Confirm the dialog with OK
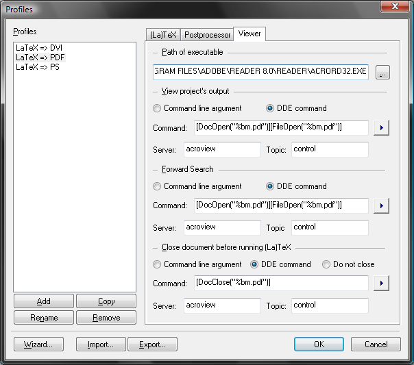 click(319, 344)
